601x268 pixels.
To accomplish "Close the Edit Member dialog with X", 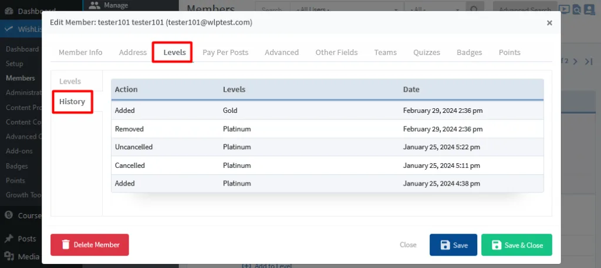I will pos(549,23).
